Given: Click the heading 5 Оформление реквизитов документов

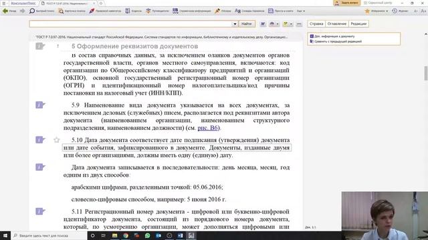Looking at the screenshot, I should [x=134, y=46].
